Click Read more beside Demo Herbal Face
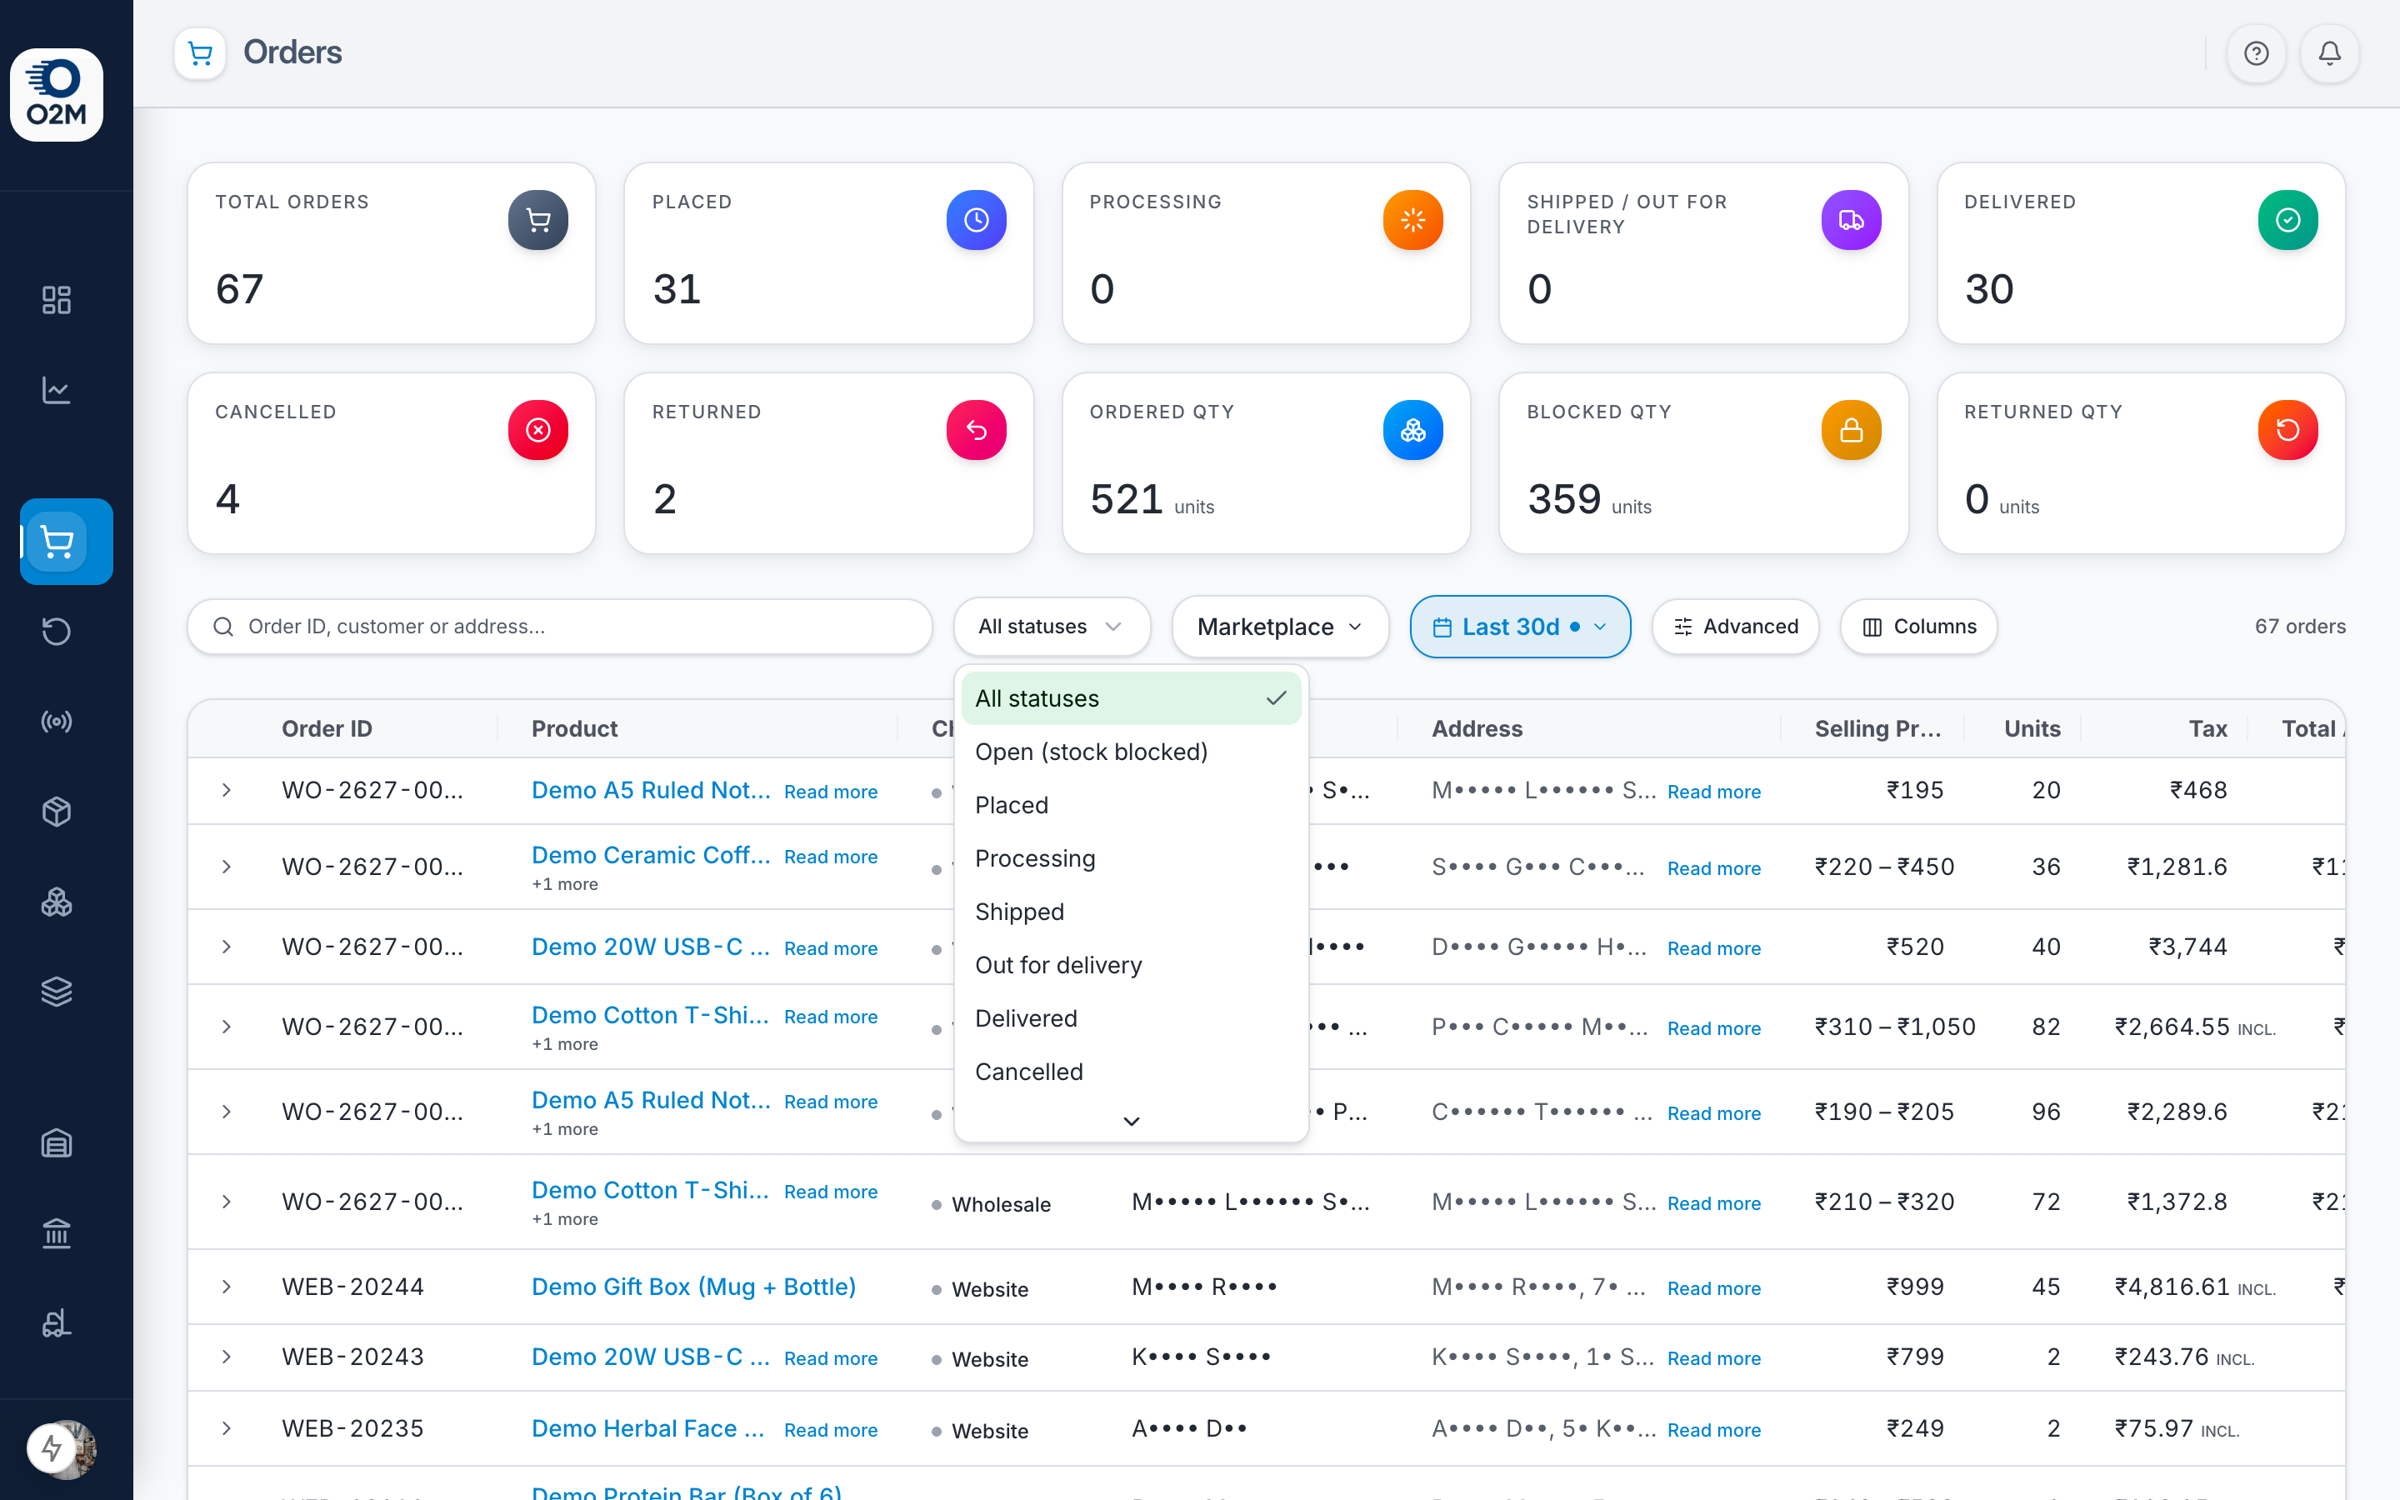2400x1500 pixels. [831, 1429]
